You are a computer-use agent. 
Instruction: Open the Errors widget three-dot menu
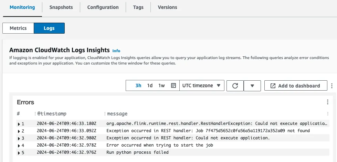(328, 102)
